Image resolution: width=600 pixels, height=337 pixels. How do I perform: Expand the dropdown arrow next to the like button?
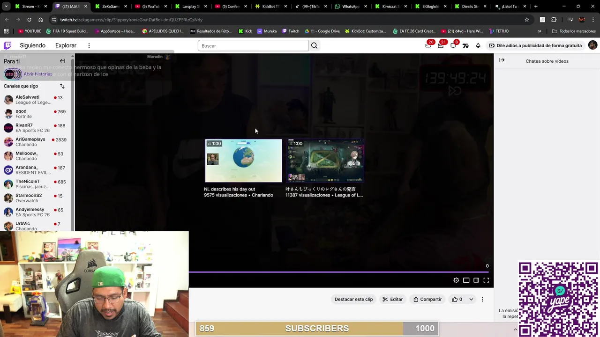[x=471, y=299]
